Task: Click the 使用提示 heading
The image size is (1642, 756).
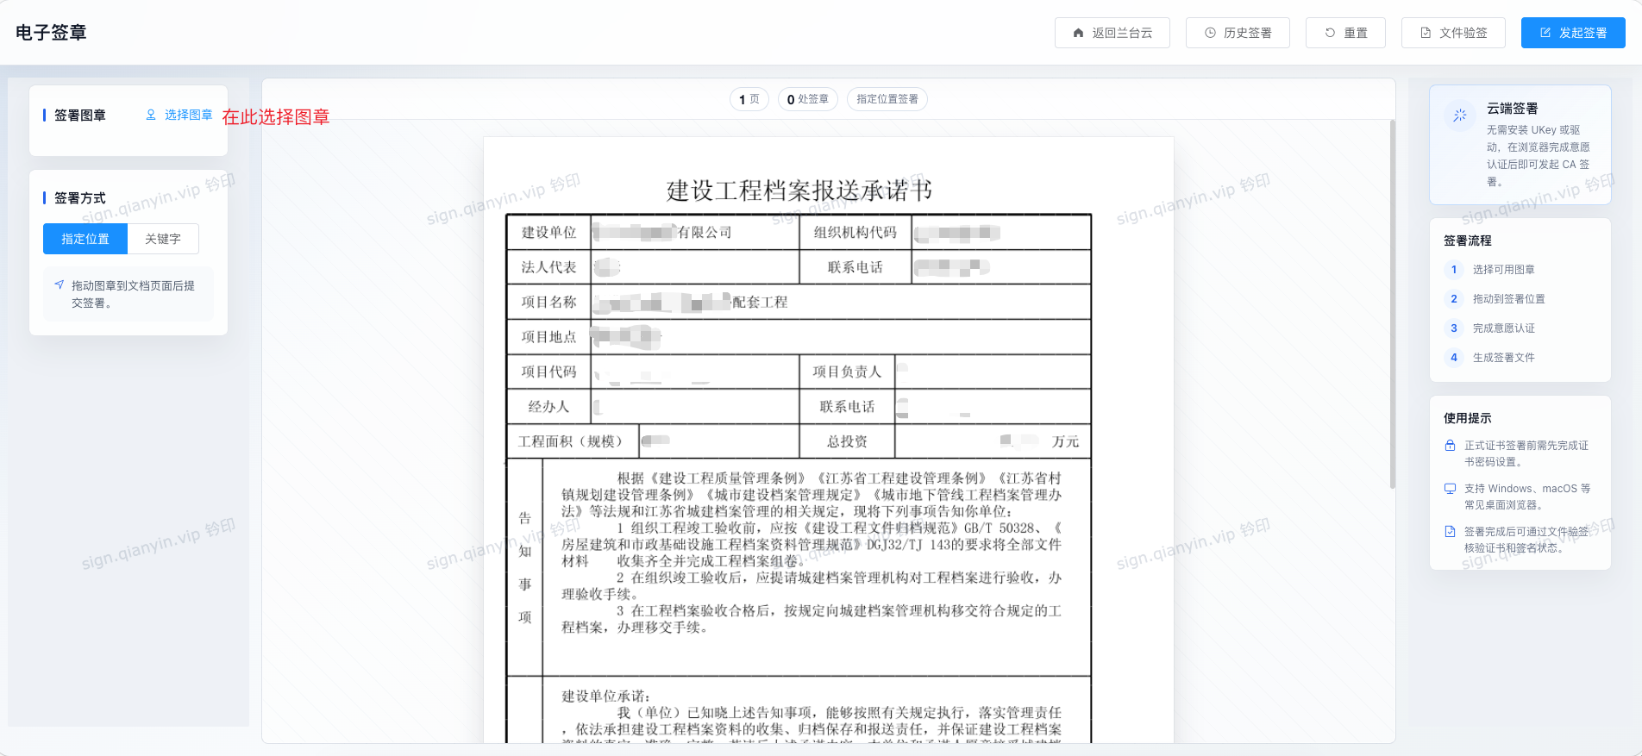Action: click(1467, 418)
